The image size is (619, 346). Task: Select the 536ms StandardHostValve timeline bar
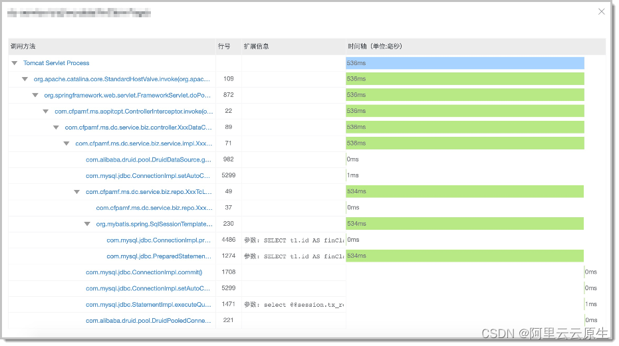[465, 79]
